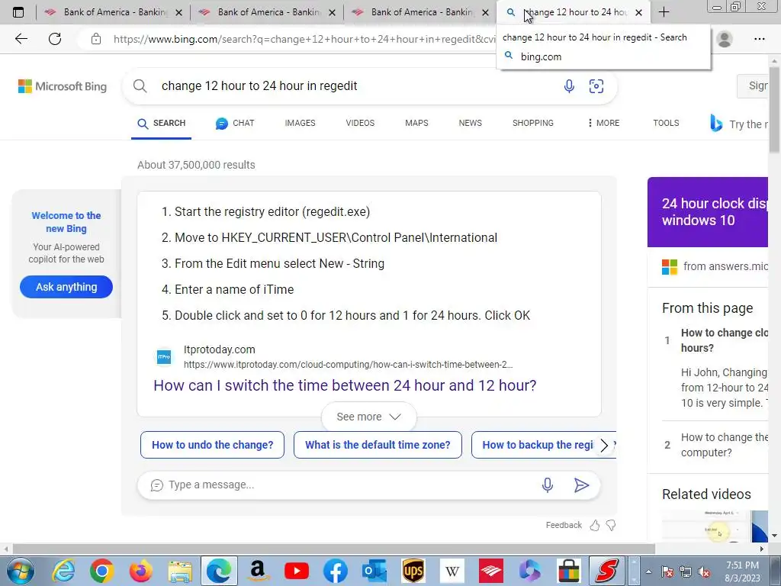Open Edge settings and more menu

(759, 39)
